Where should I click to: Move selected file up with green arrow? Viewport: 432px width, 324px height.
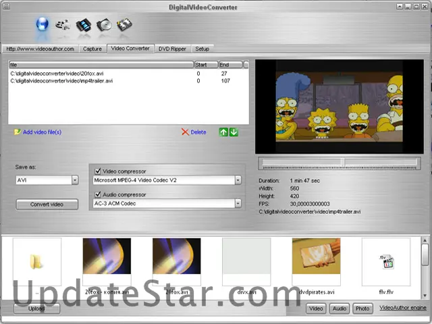tap(223, 132)
